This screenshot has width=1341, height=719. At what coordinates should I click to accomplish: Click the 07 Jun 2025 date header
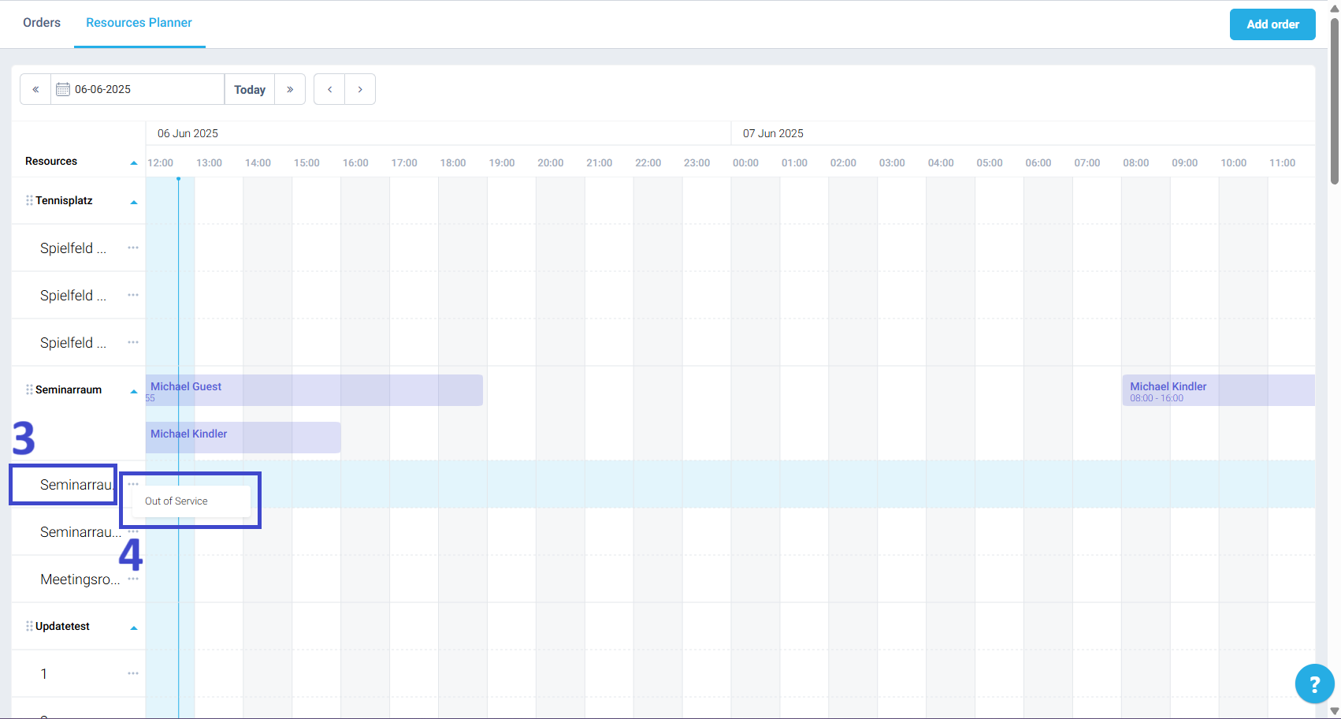(x=773, y=133)
